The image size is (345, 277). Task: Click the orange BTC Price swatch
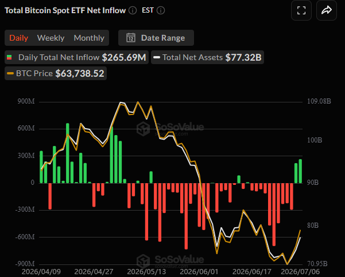(x=10, y=73)
